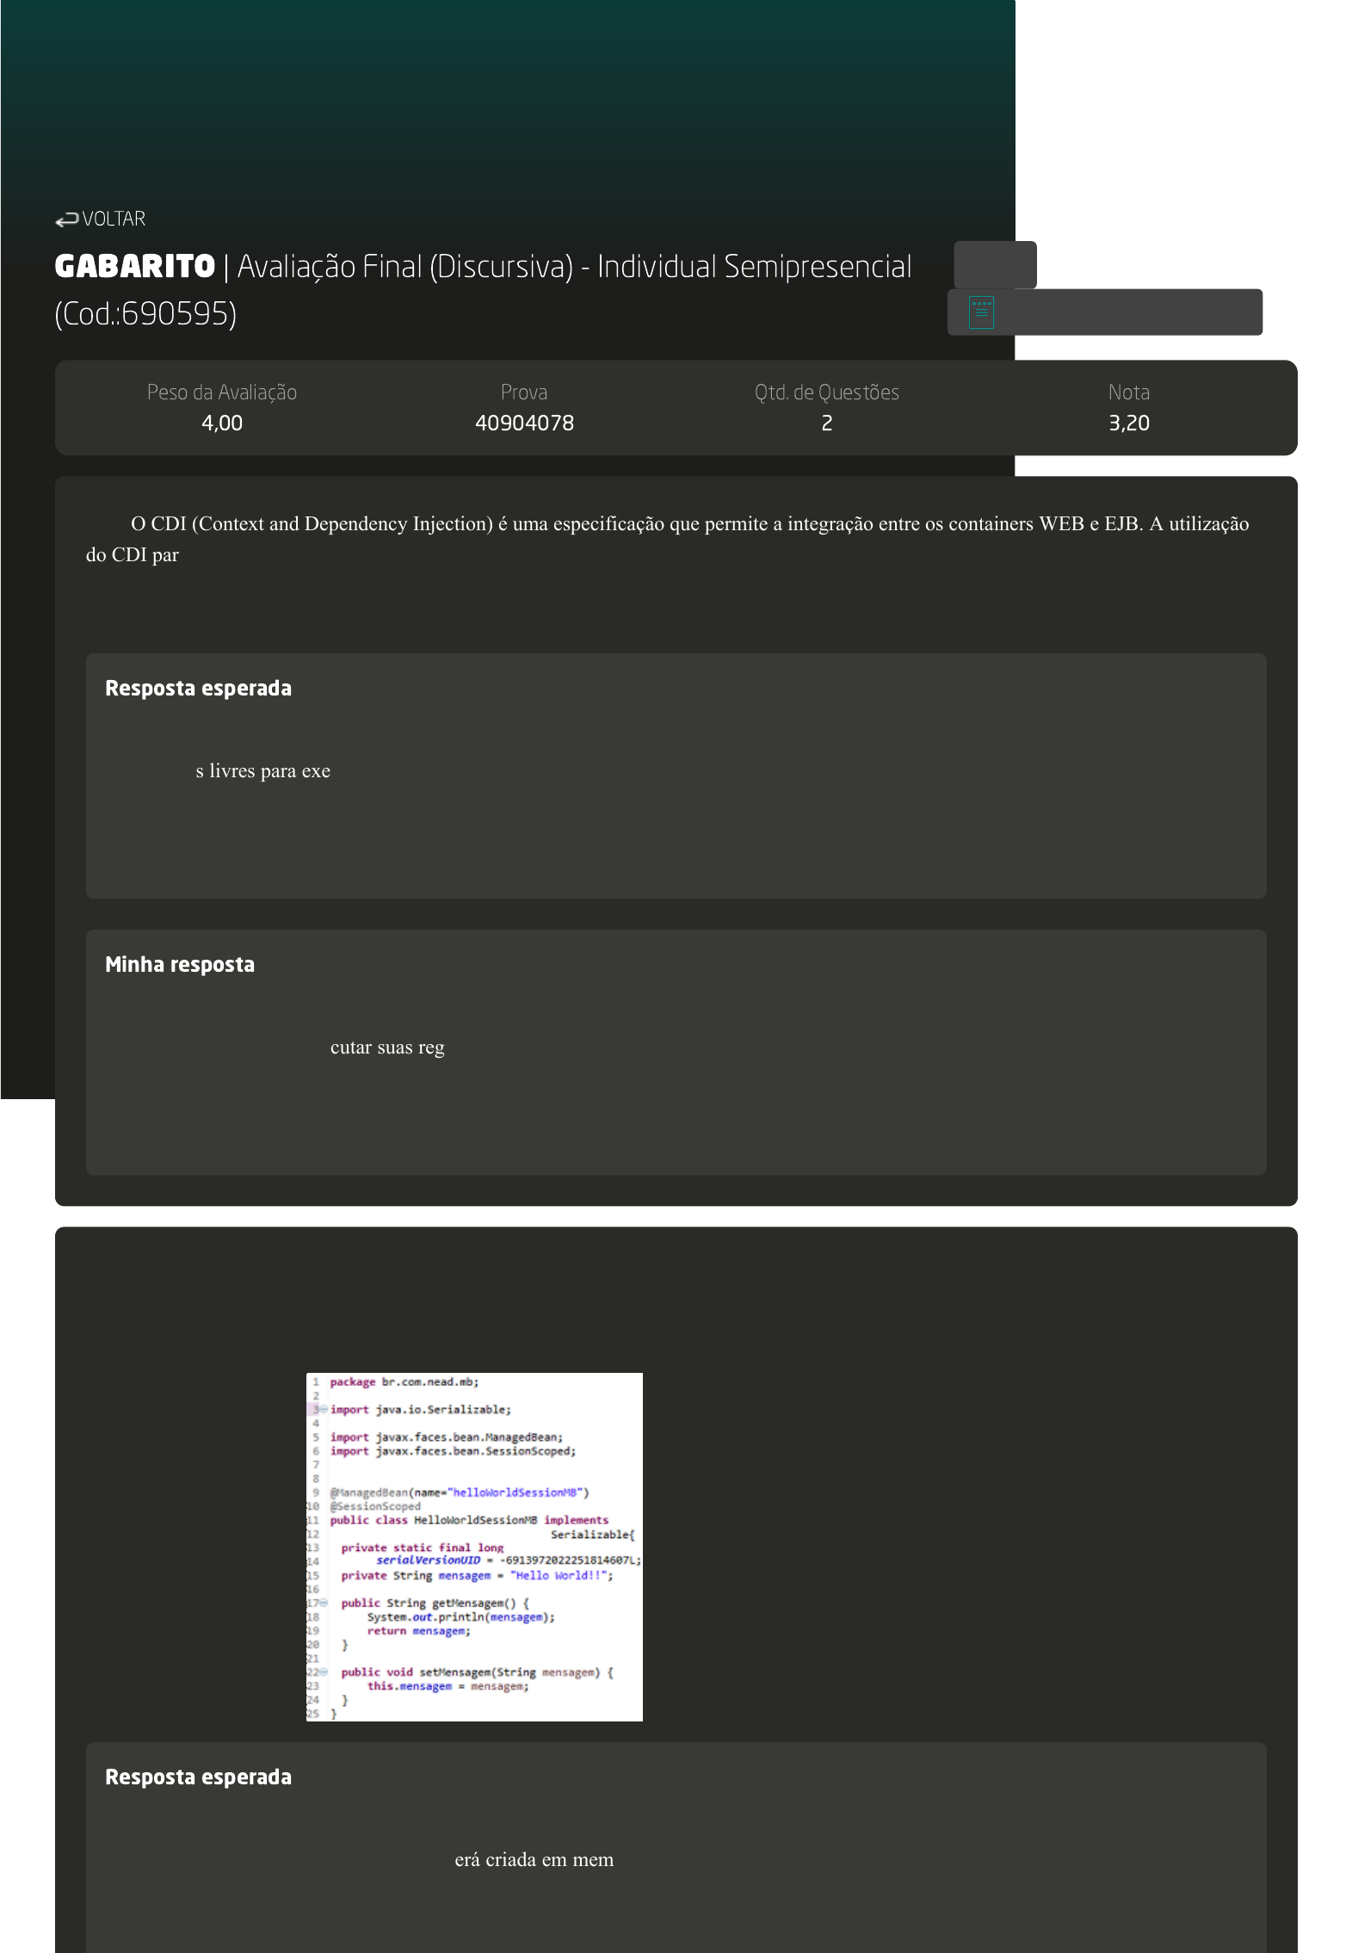This screenshot has height=1953, width=1352.
Task: Go back using the VOLTAR link
Action: [114, 219]
